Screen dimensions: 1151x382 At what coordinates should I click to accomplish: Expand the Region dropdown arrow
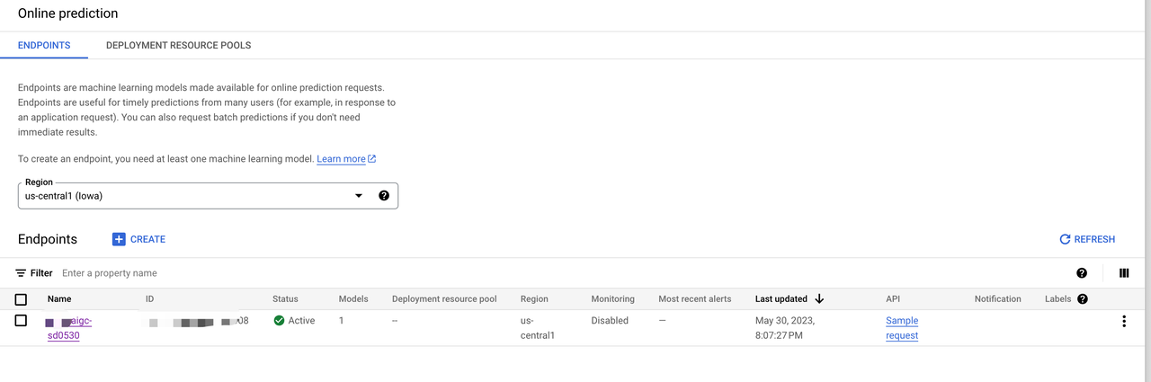[358, 196]
